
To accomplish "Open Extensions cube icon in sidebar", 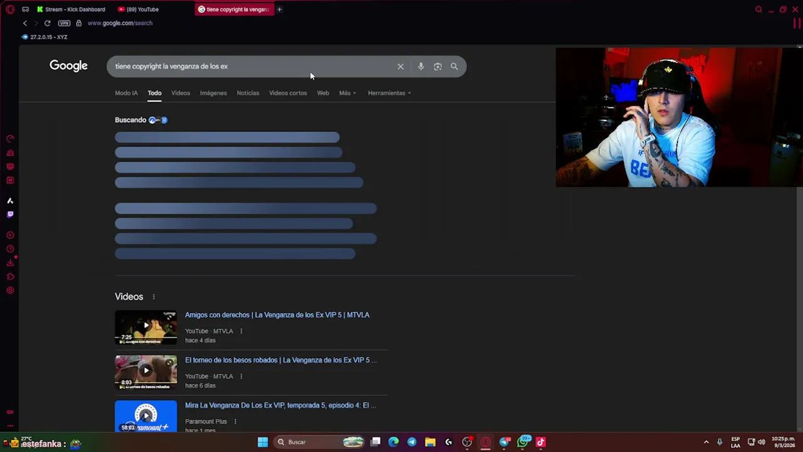I will 10,277.
